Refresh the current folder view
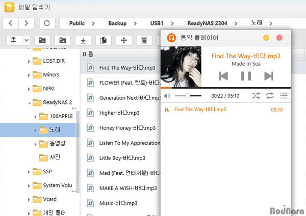Screen dimensions: 306x216 47,23
